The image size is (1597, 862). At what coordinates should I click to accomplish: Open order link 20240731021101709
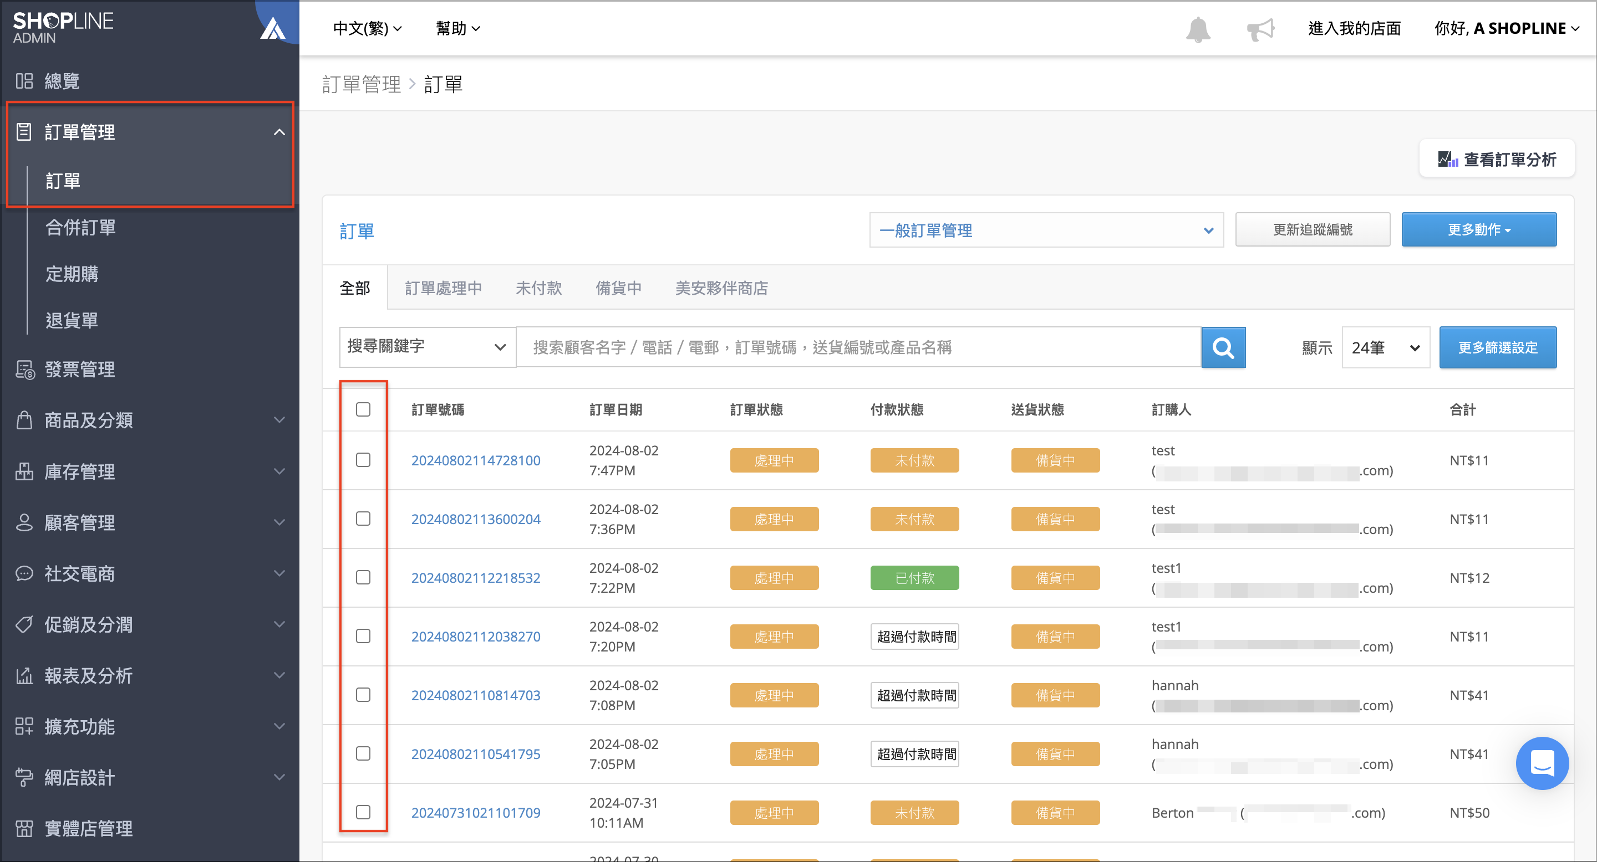[x=476, y=813]
